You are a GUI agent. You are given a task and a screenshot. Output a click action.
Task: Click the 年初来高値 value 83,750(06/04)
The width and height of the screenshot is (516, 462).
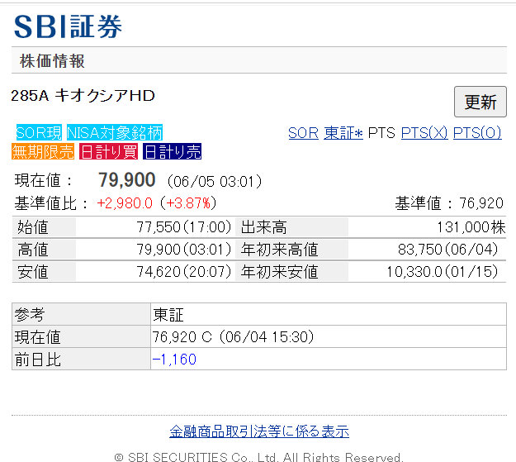click(x=447, y=250)
